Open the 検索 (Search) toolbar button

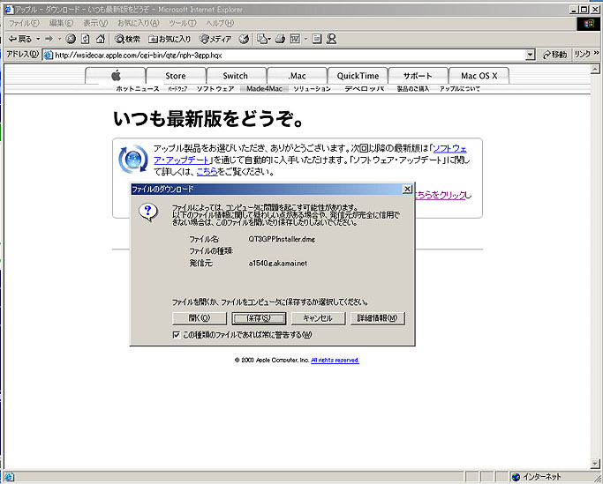(x=127, y=39)
